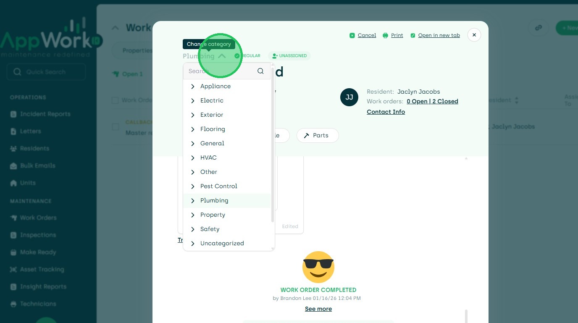Click the work order dialog scrollbar
The width and height of the screenshot is (578, 323).
point(466,316)
